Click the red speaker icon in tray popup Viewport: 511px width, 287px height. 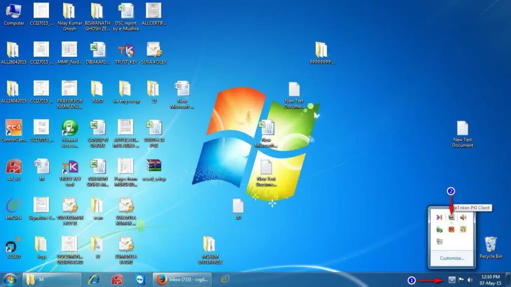463,217
